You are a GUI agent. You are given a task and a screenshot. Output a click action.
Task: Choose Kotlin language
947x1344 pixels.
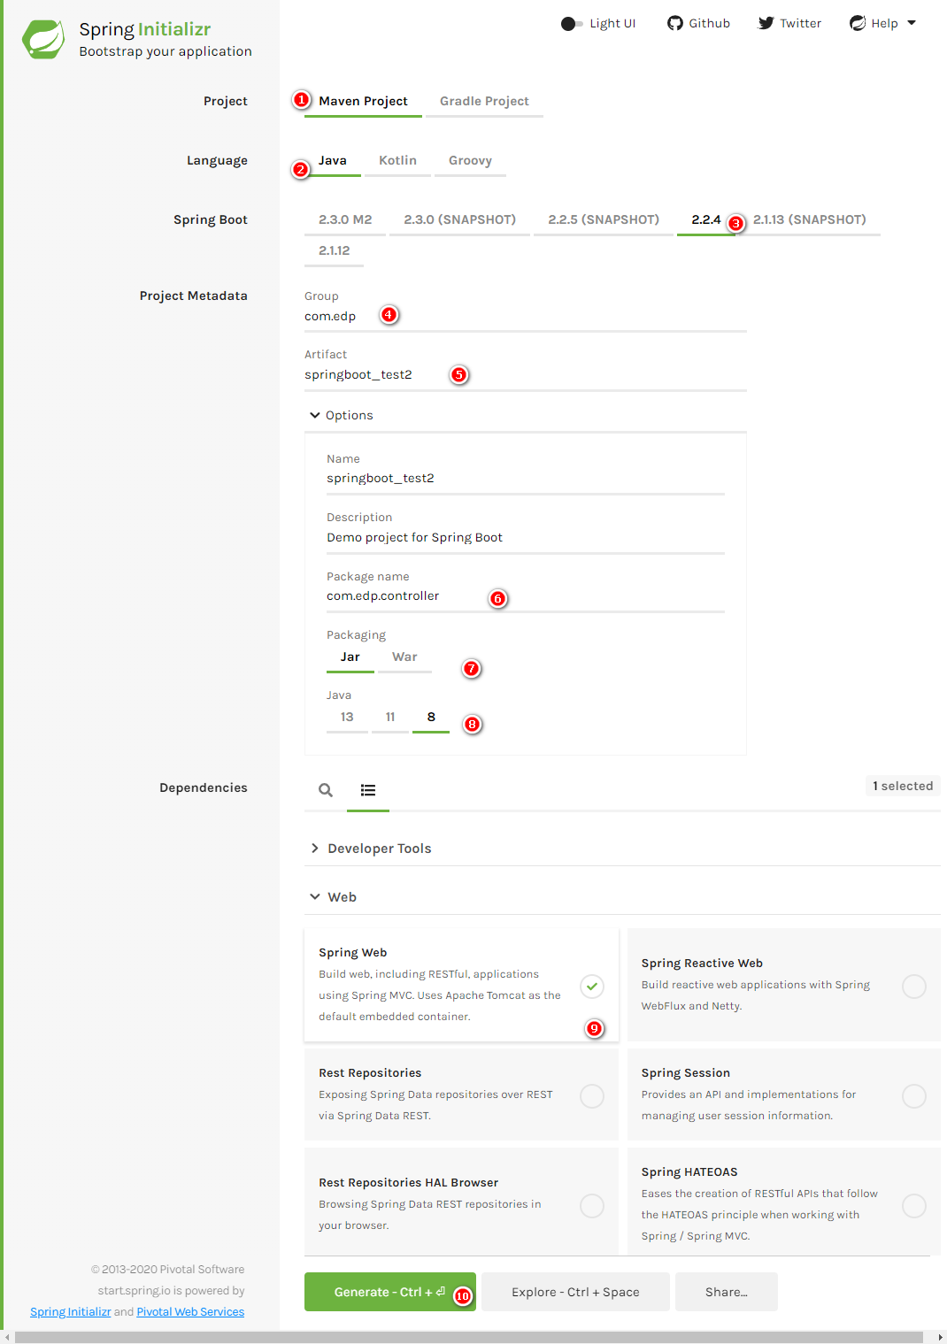[397, 160]
